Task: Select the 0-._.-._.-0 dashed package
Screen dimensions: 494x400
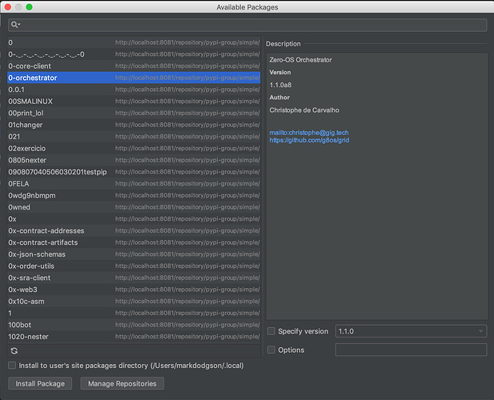Action: pos(134,54)
